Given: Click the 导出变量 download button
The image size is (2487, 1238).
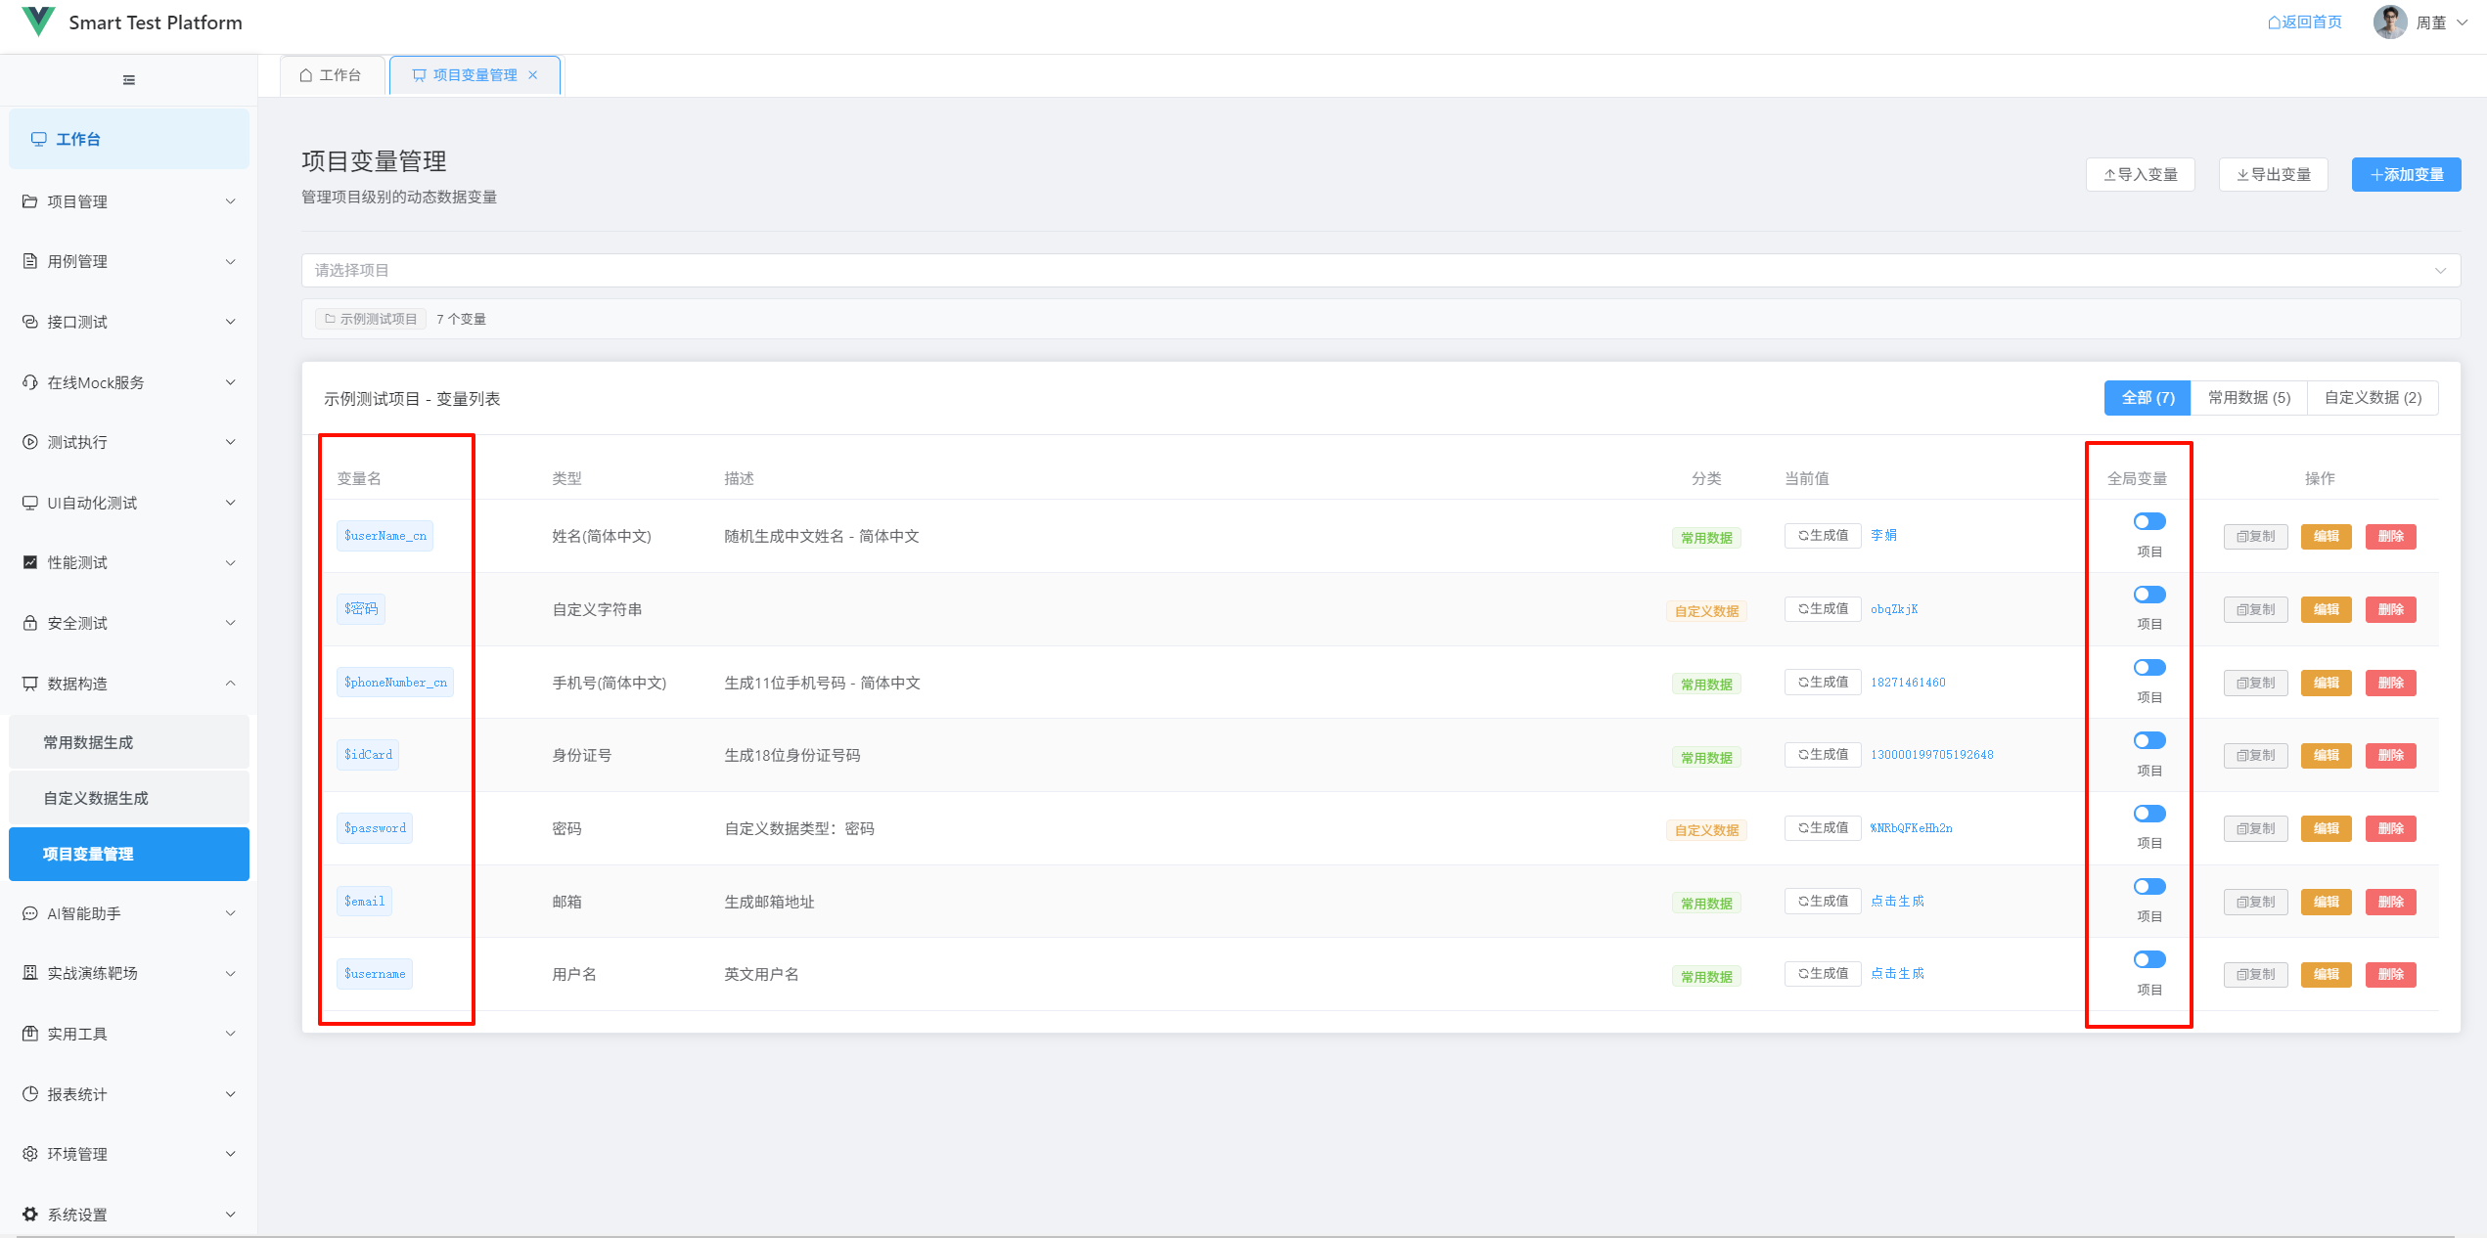Looking at the screenshot, I should 2273,175.
